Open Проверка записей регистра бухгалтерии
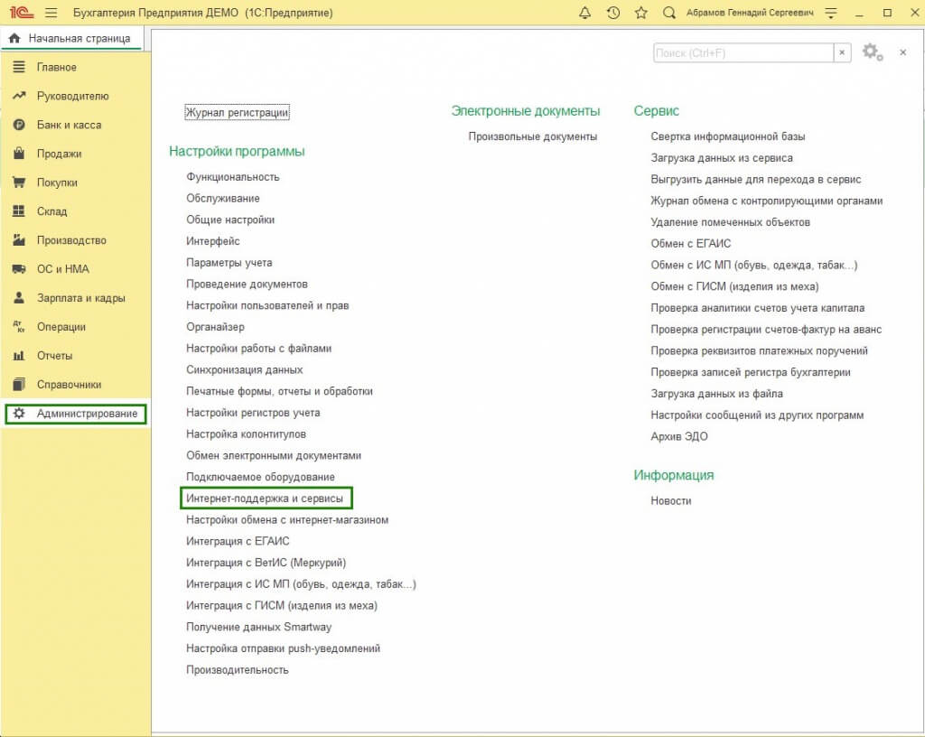925x737 pixels. (x=751, y=372)
